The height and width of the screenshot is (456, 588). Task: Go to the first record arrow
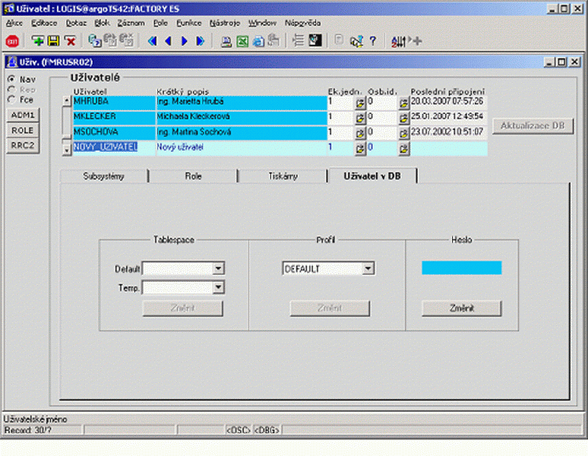(152, 41)
